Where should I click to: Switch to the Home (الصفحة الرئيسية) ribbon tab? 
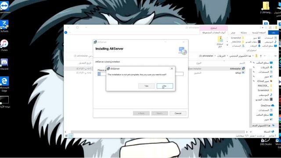click(x=259, y=32)
